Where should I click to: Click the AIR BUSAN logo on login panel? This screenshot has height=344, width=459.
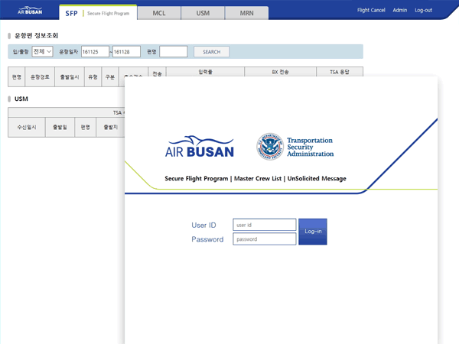pos(200,147)
